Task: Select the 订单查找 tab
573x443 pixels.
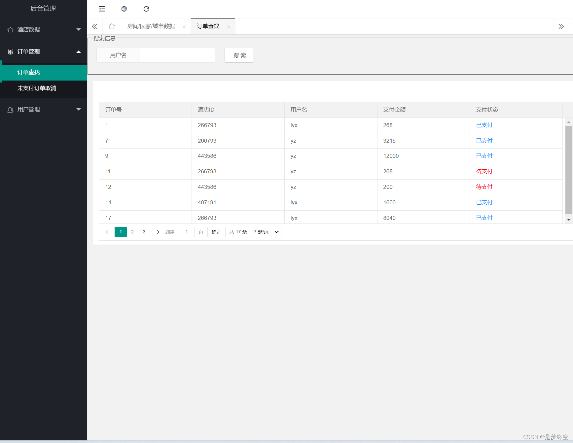Action: pyautogui.click(x=208, y=26)
